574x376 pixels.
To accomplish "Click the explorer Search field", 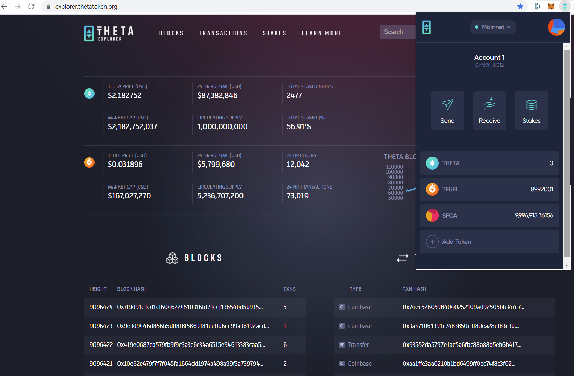I will coord(398,32).
